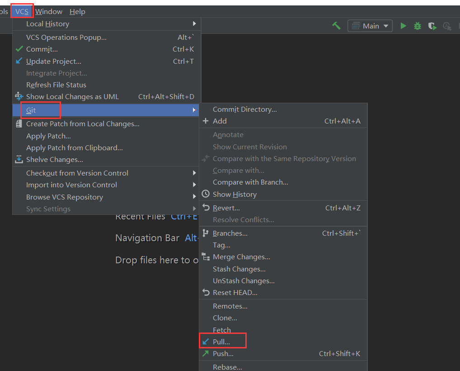Viewport: 460px width, 371px height.
Task: Click Refresh File Status
Action: coord(107,85)
